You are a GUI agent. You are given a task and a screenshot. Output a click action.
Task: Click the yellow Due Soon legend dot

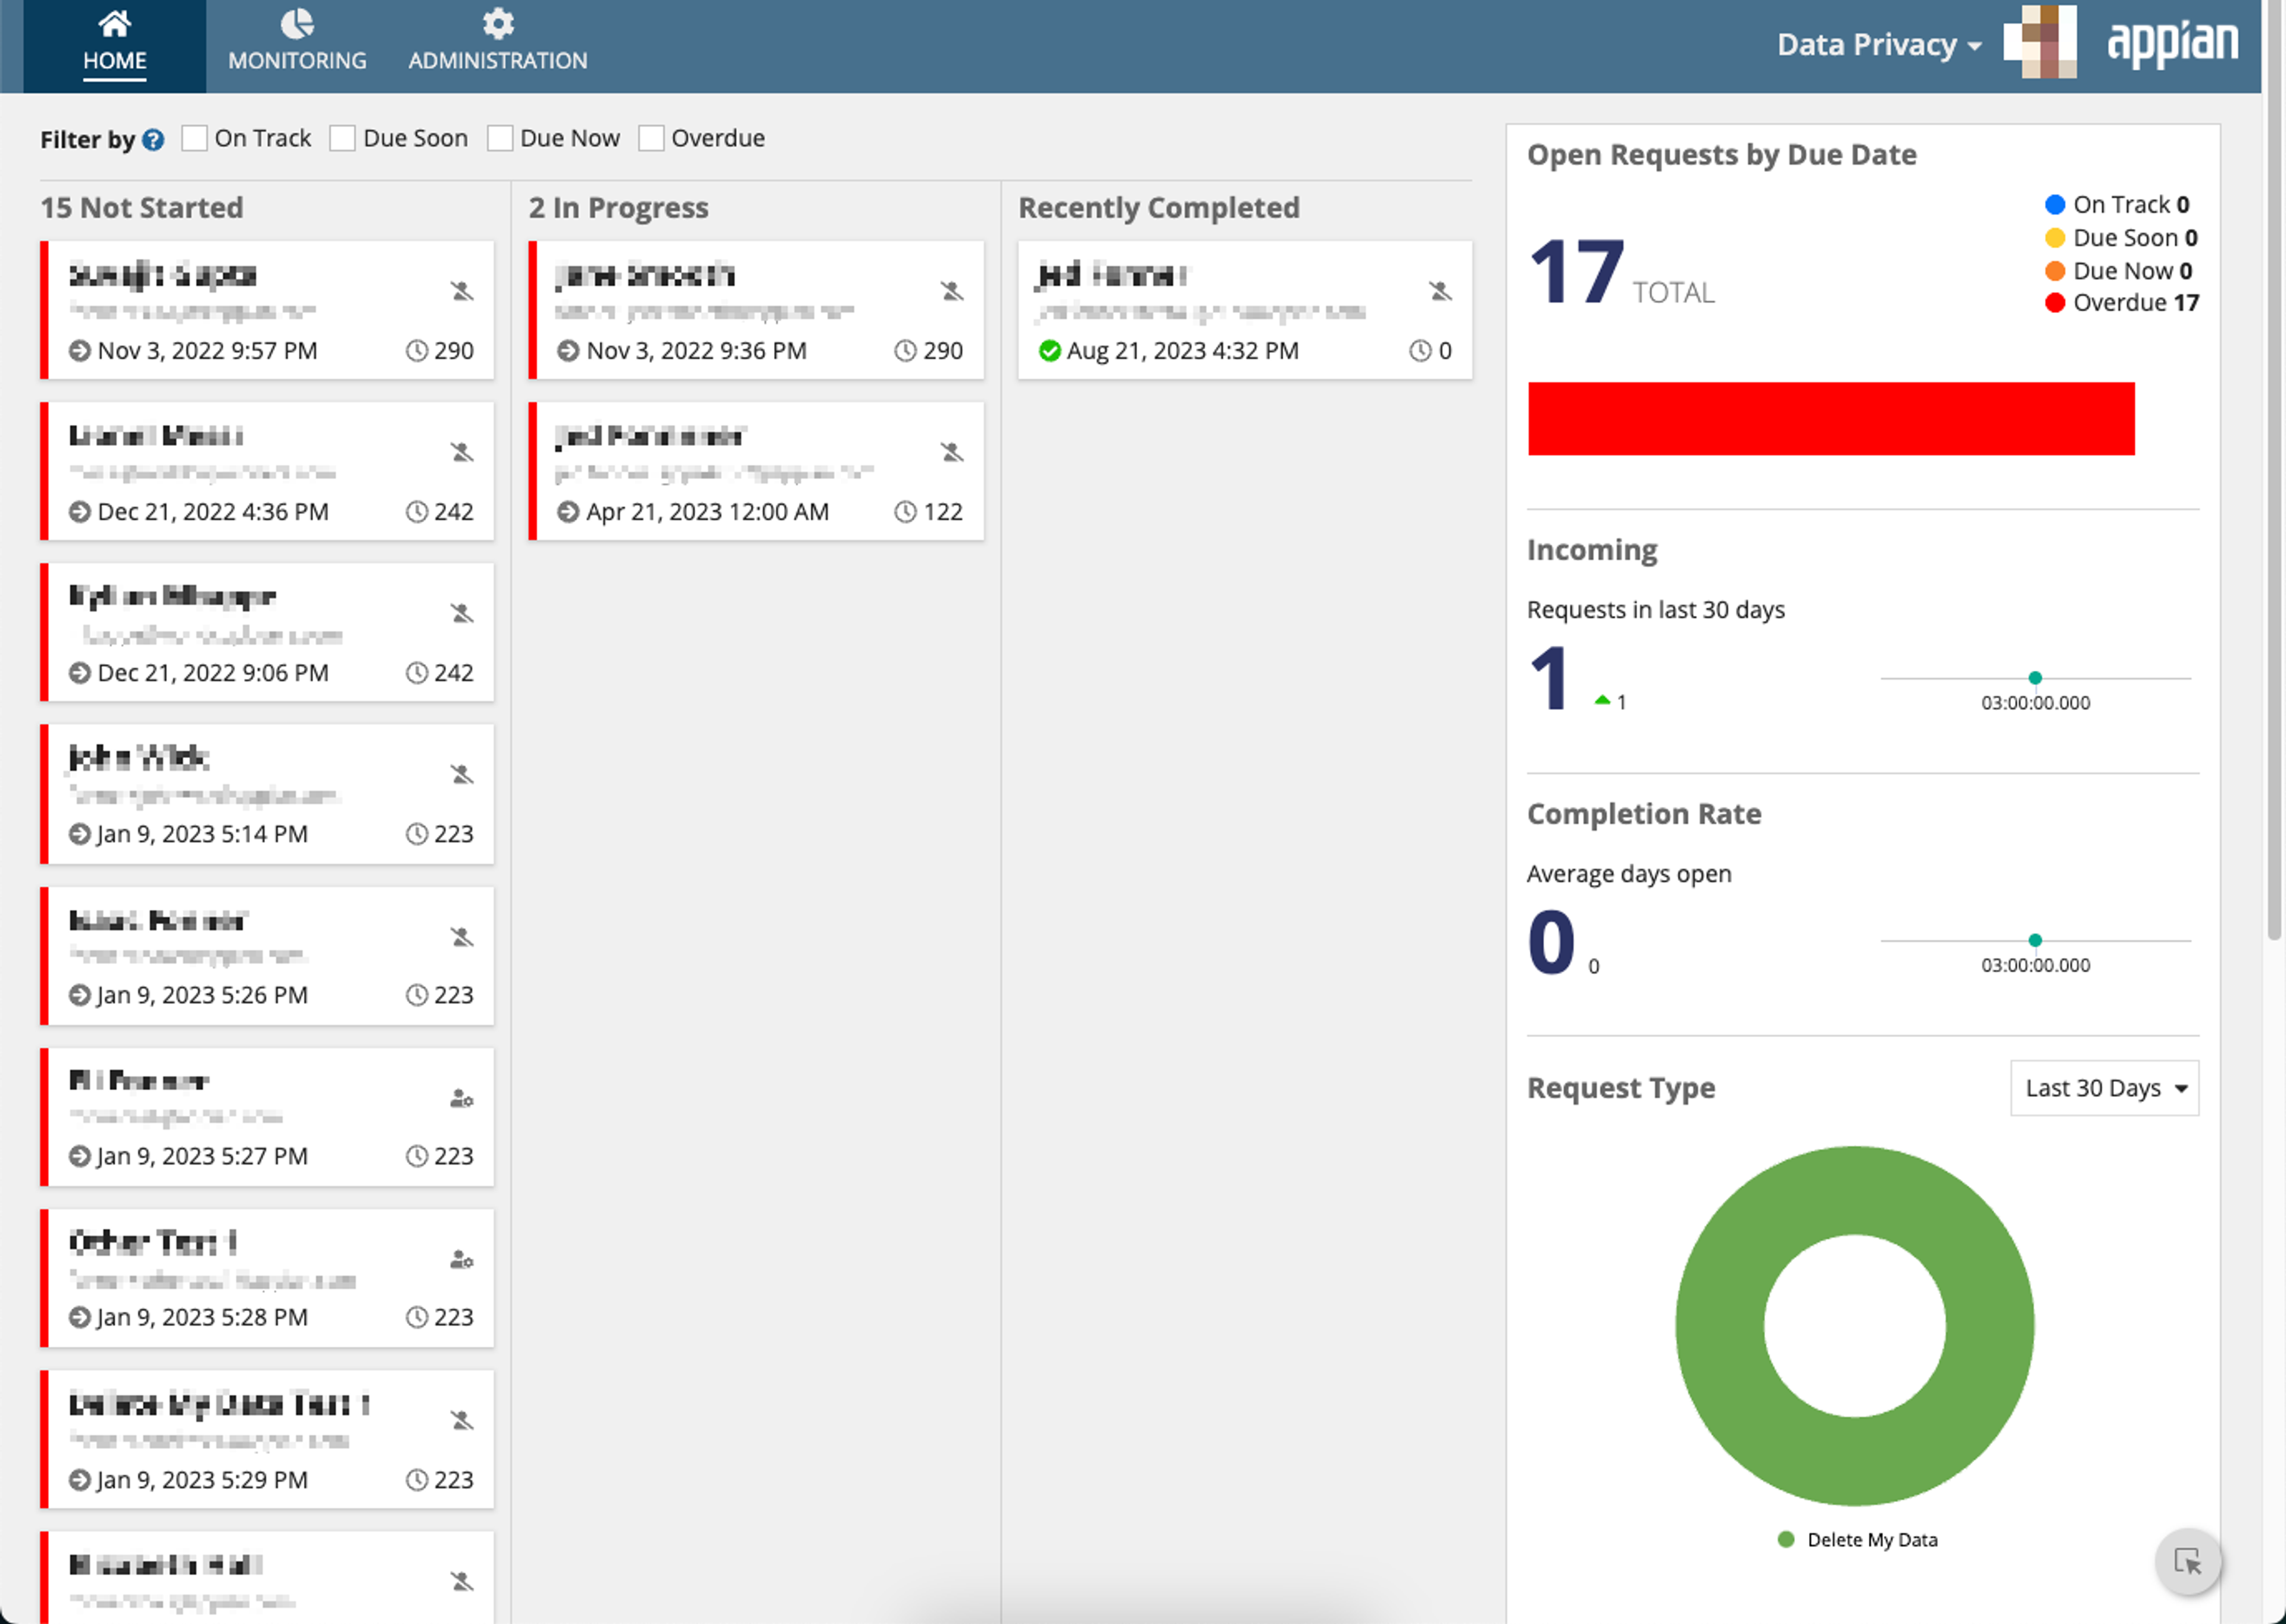(2055, 238)
